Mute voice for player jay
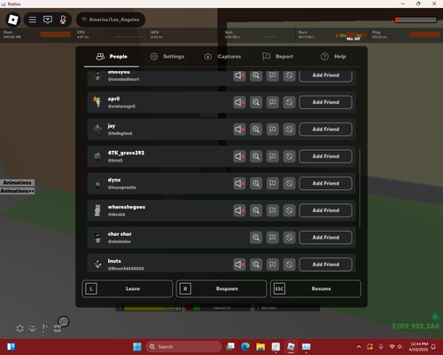Screen dimensions: 443x355 pos(239,130)
